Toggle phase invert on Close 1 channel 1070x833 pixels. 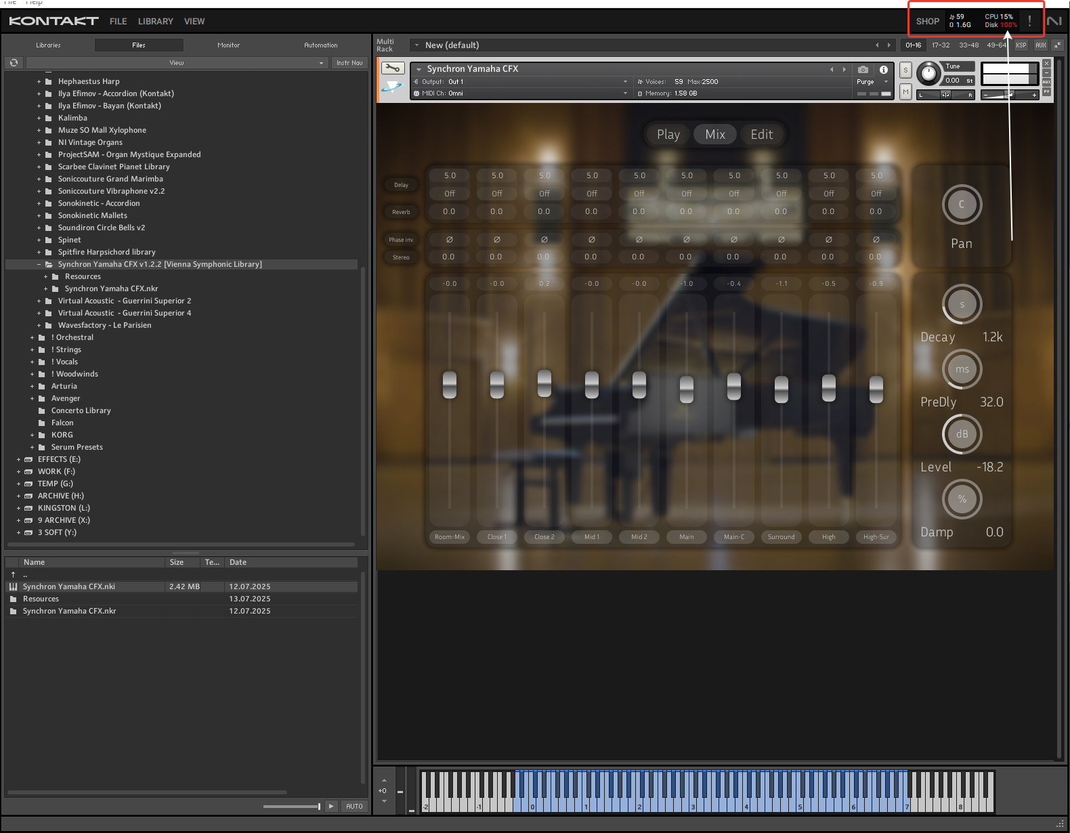tap(497, 239)
